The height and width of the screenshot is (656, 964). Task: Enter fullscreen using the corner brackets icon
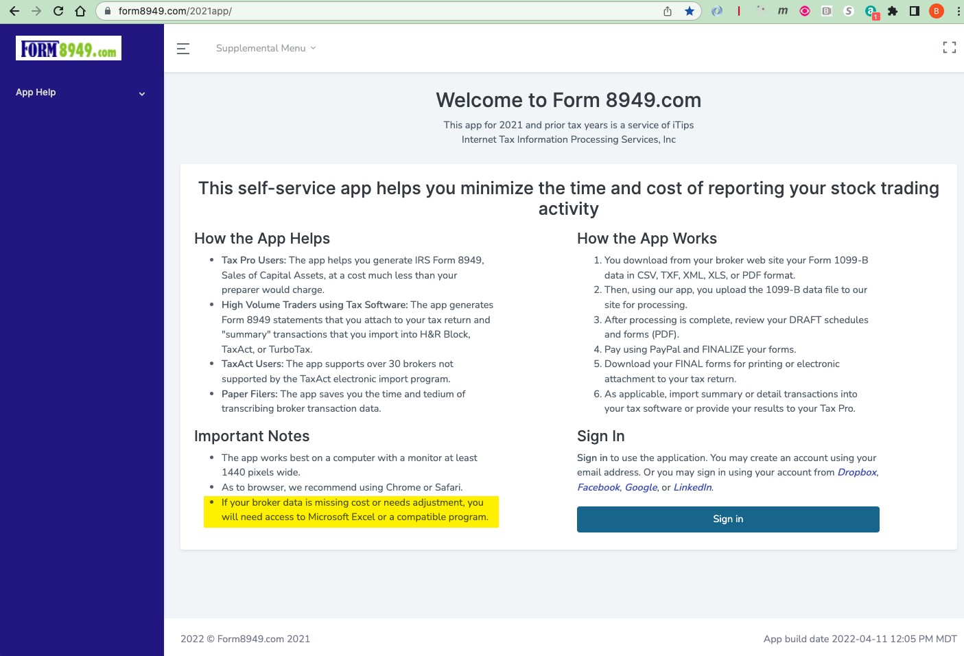(949, 47)
